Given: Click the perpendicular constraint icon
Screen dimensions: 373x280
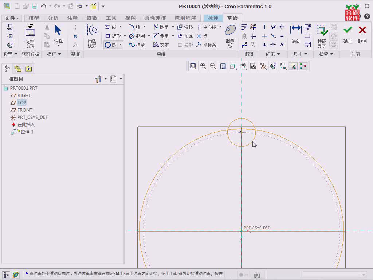Looking at the screenshot, I should (264, 45).
